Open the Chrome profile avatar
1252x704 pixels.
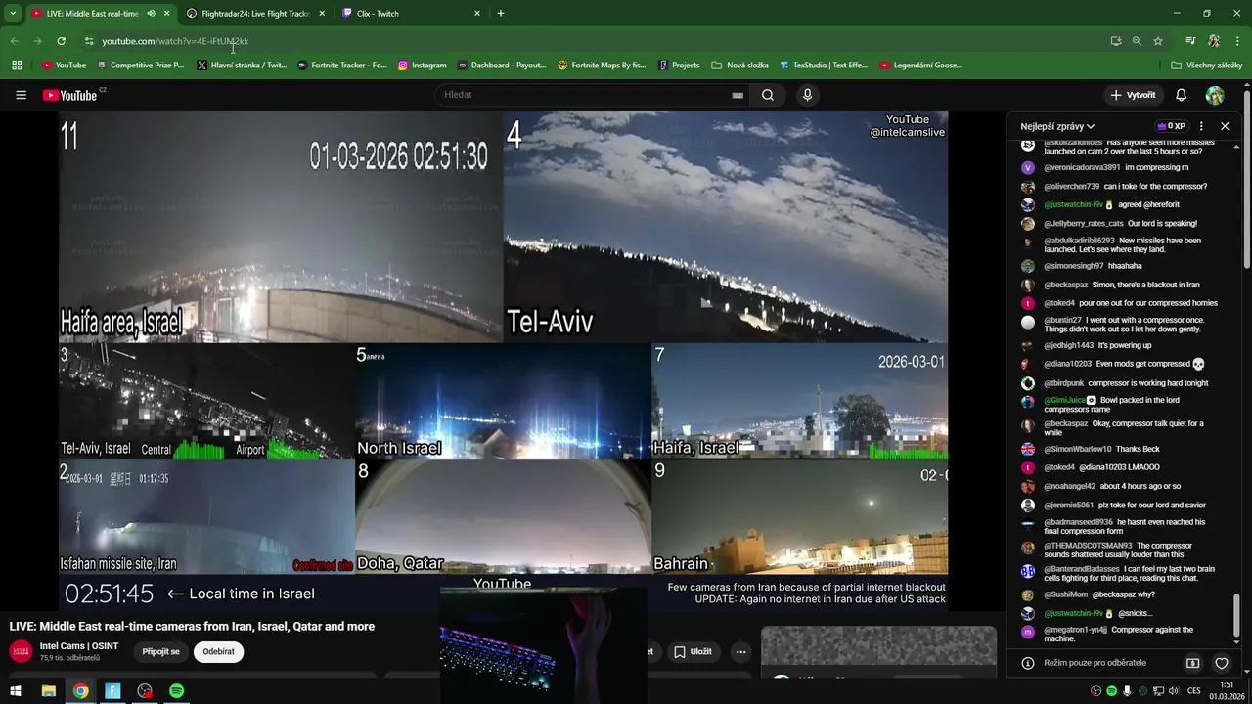(x=1214, y=41)
